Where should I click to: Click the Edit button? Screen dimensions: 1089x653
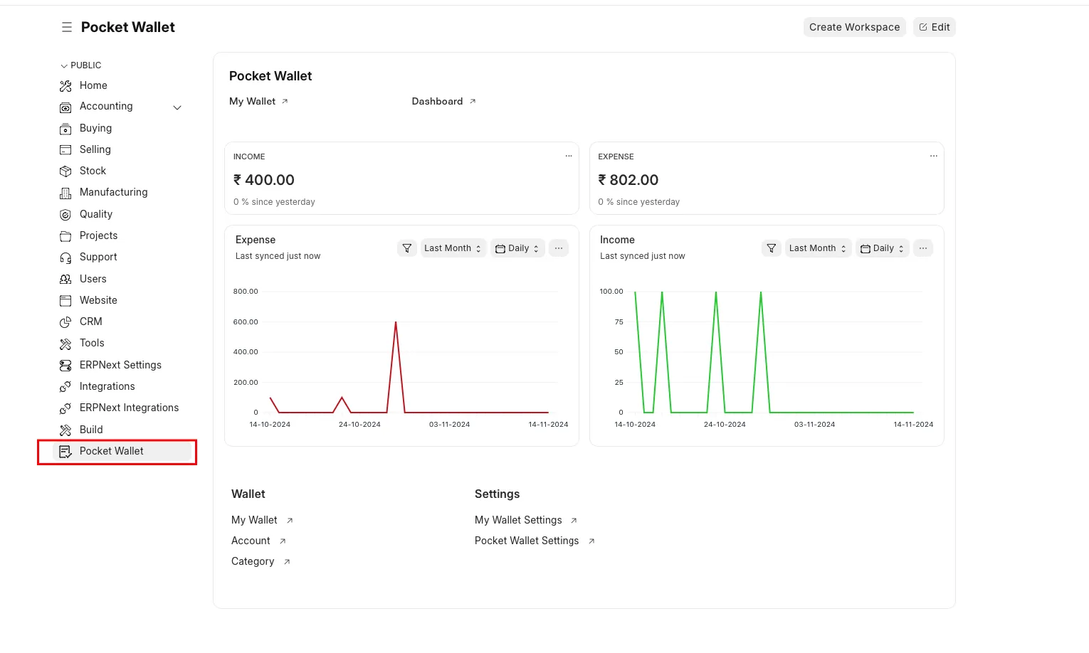935,27
